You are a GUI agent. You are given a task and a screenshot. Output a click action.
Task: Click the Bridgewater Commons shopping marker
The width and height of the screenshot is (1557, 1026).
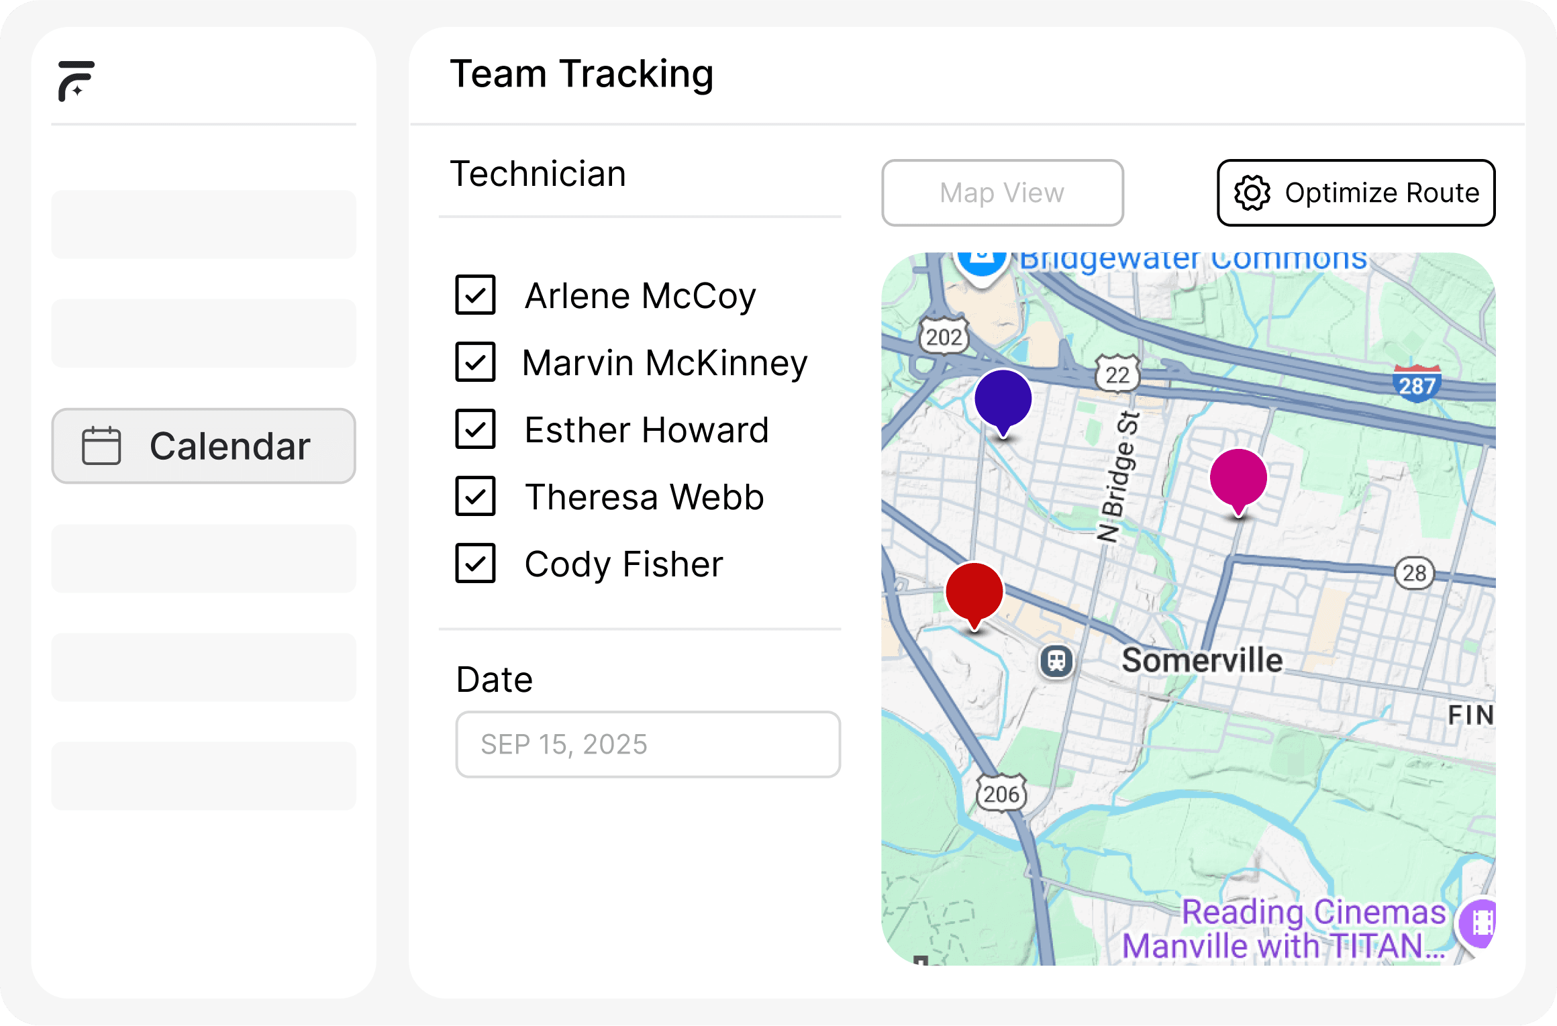(x=982, y=263)
